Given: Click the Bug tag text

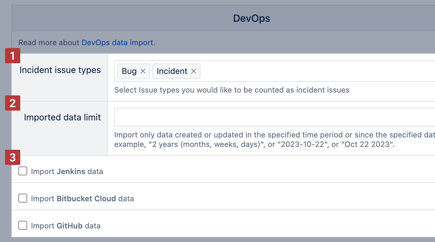Looking at the screenshot, I should [x=129, y=71].
